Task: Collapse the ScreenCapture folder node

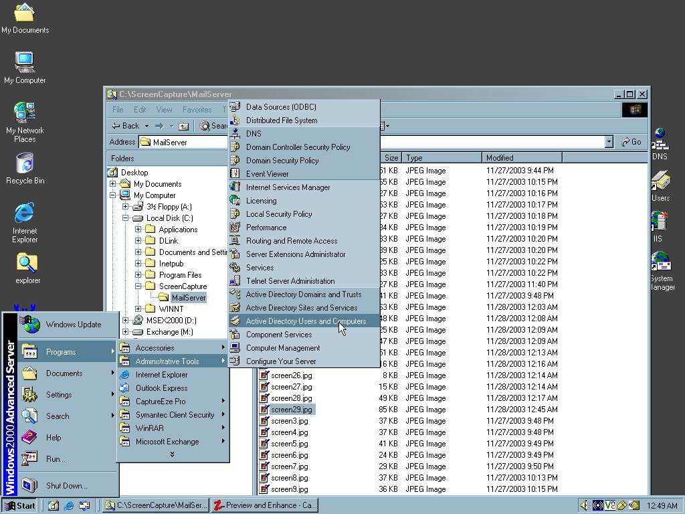Action: tap(138, 286)
